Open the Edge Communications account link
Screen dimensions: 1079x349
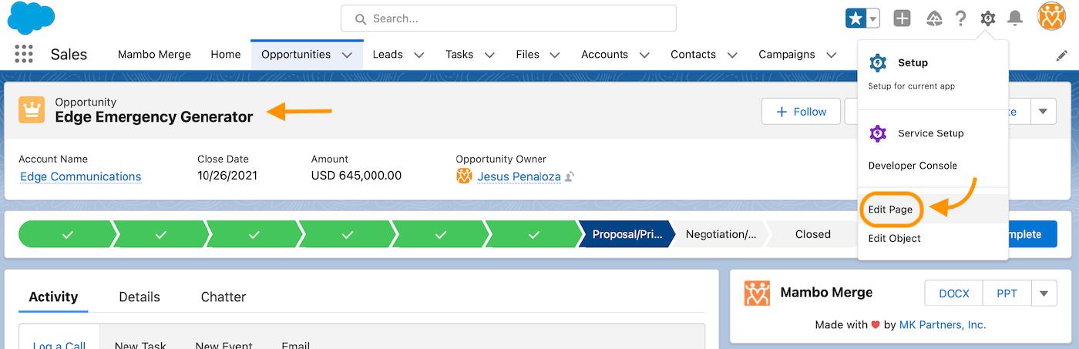(x=81, y=176)
